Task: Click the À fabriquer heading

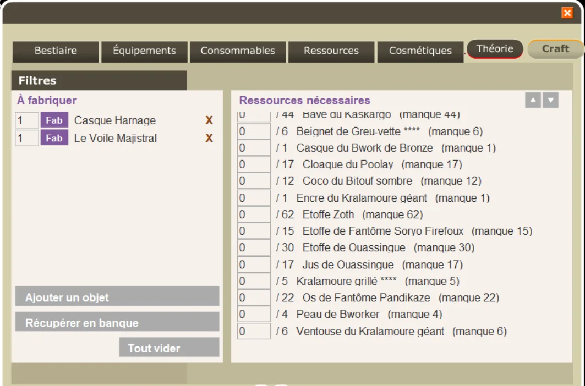Action: pyautogui.click(x=47, y=100)
